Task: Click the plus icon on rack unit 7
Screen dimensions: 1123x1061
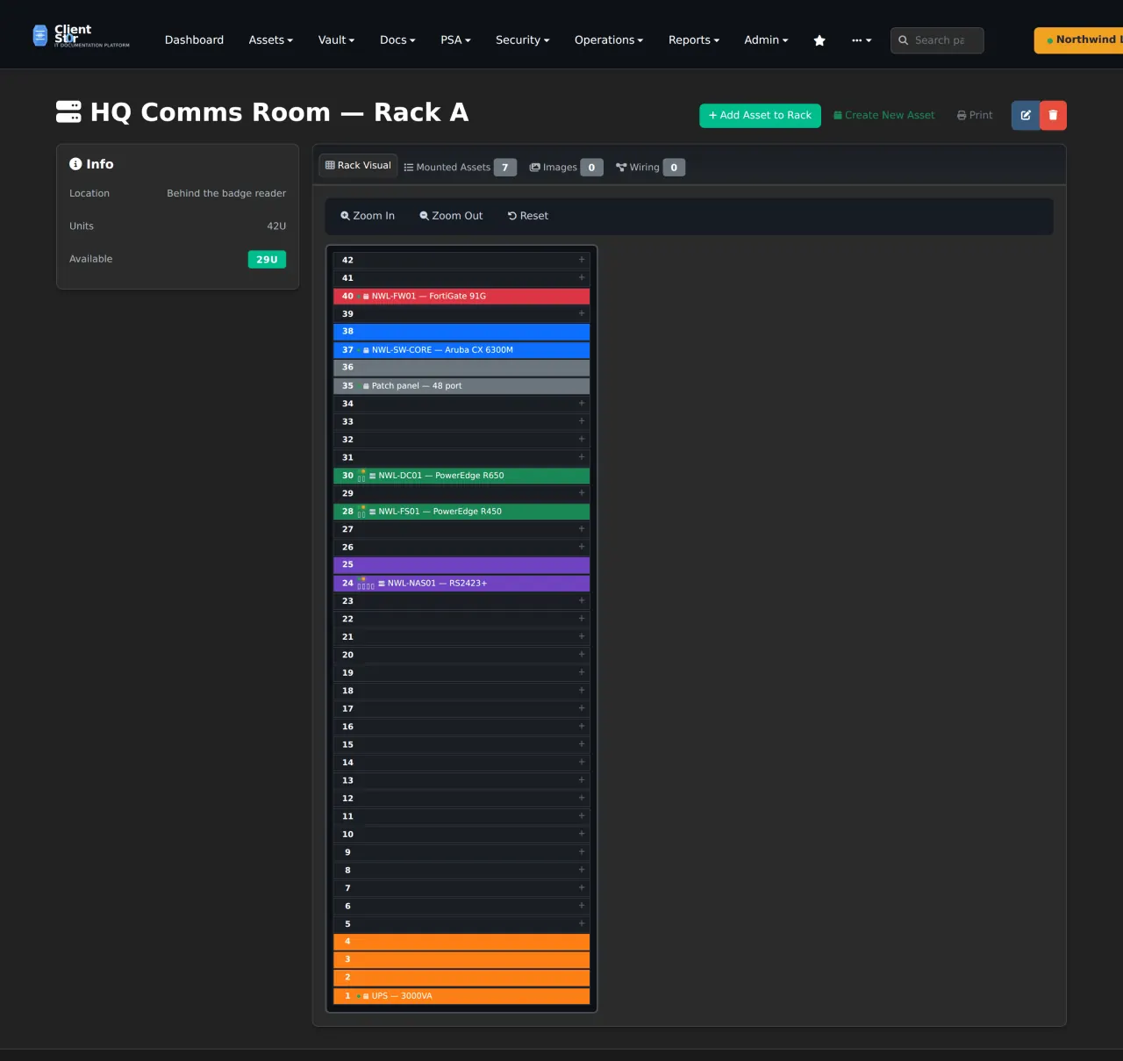Action: click(582, 887)
